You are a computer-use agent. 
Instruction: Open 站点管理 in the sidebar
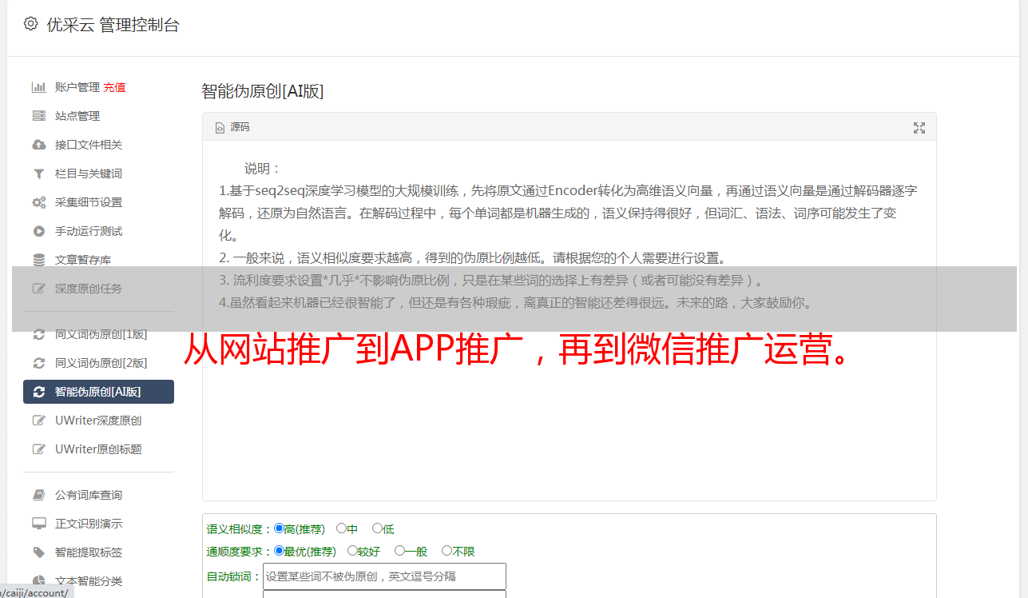point(77,116)
